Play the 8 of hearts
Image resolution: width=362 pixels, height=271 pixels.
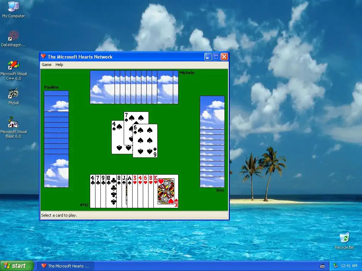click(151, 191)
